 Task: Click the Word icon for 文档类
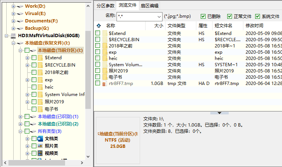coord(40,139)
